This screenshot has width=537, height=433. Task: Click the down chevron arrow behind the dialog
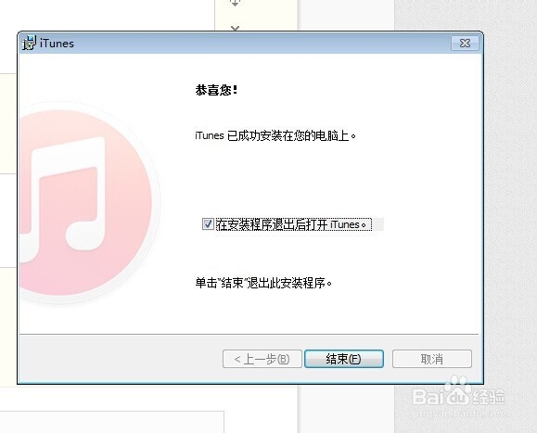pyautogui.click(x=235, y=28)
